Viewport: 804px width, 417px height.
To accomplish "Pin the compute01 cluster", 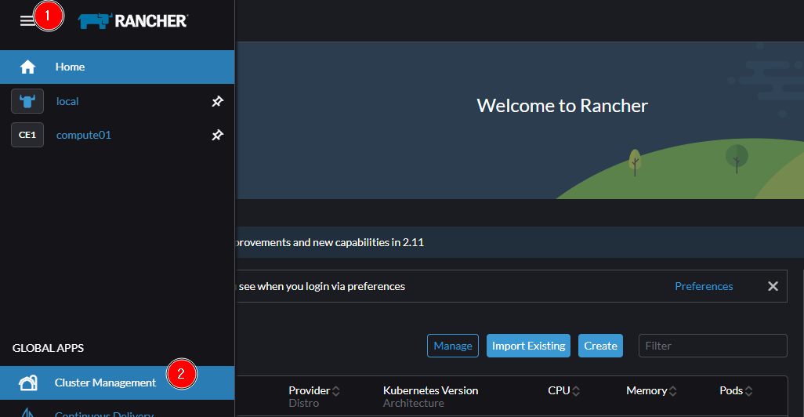I will [x=217, y=135].
